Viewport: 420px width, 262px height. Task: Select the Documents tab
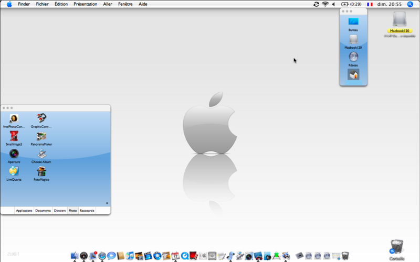coord(43,211)
